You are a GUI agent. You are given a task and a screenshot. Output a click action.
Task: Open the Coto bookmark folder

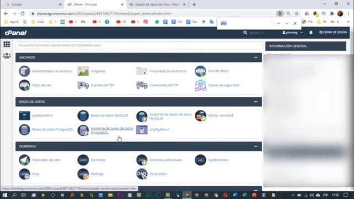click(x=38, y=22)
